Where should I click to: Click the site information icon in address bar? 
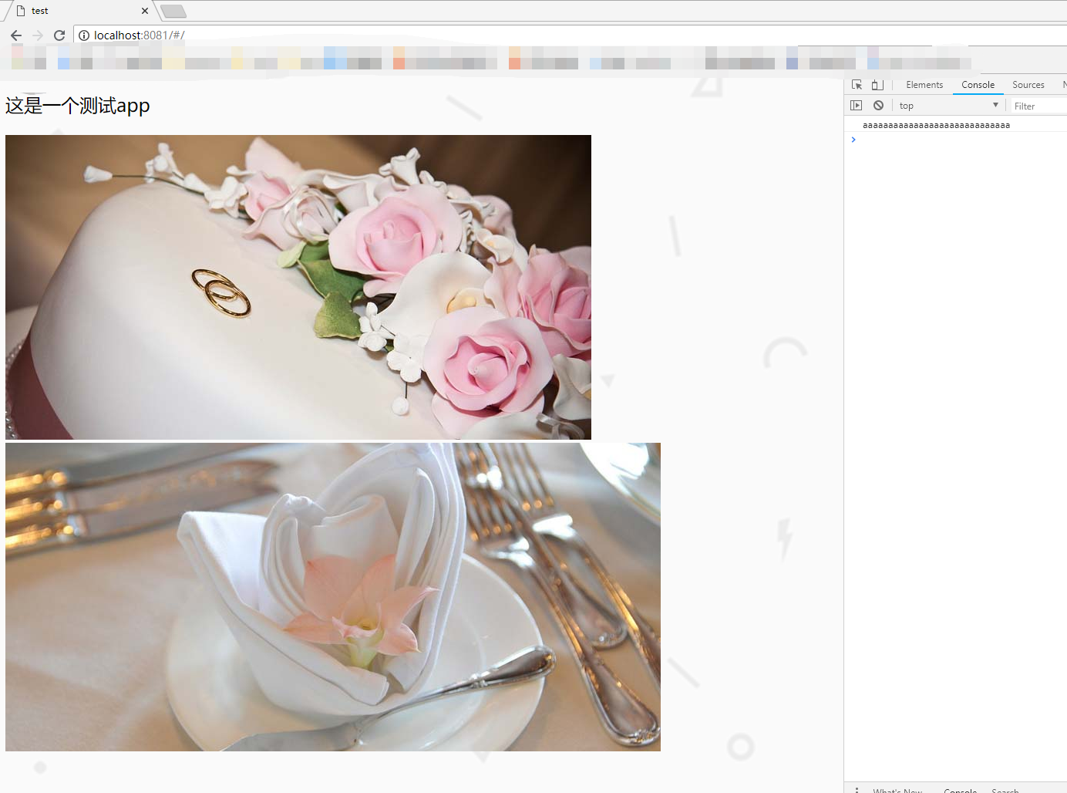[84, 35]
